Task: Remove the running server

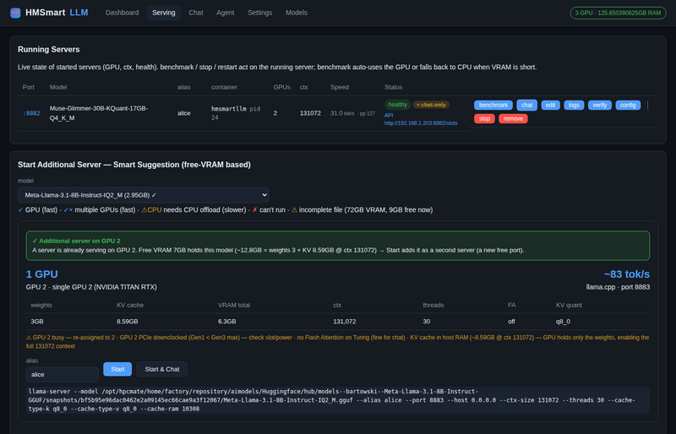Action: [513, 118]
